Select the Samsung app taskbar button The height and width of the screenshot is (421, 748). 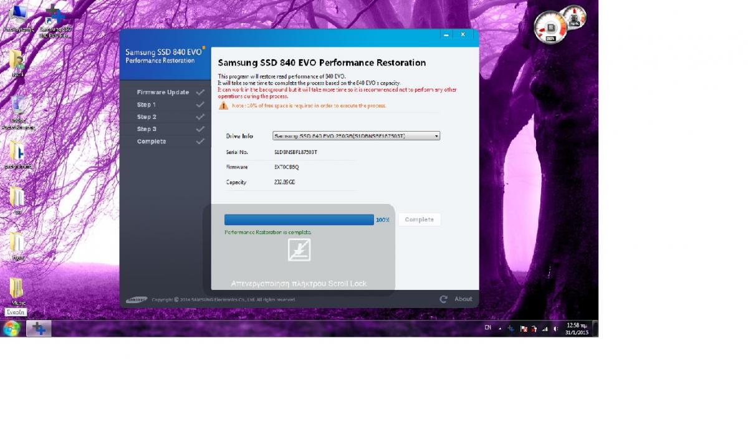(x=39, y=329)
